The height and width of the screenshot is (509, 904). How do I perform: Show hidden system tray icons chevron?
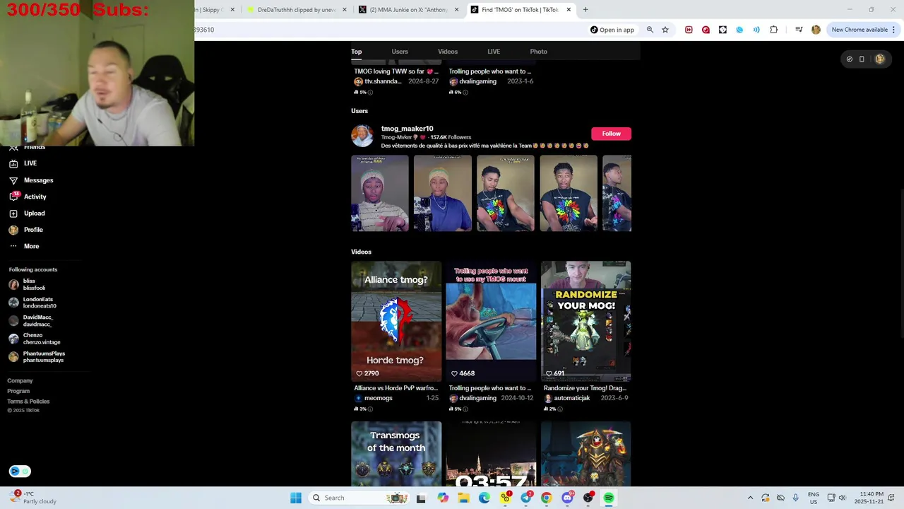[750, 498]
